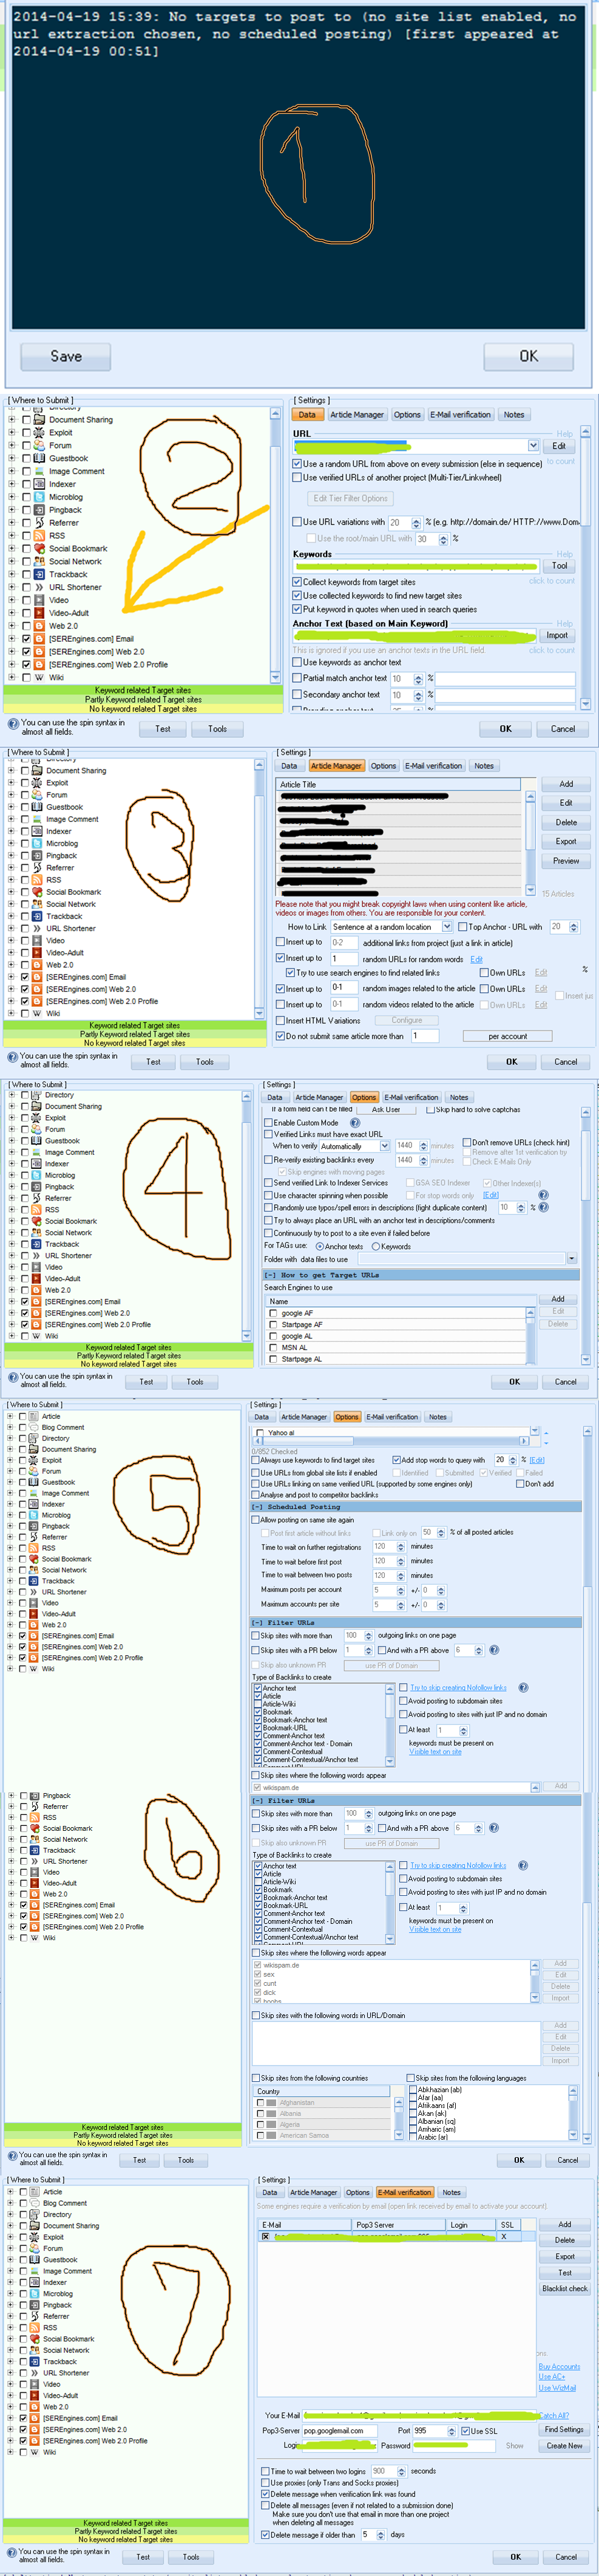Open Data tab in the E-Mail verification panel
The image size is (599, 2576).
[x=269, y=2193]
